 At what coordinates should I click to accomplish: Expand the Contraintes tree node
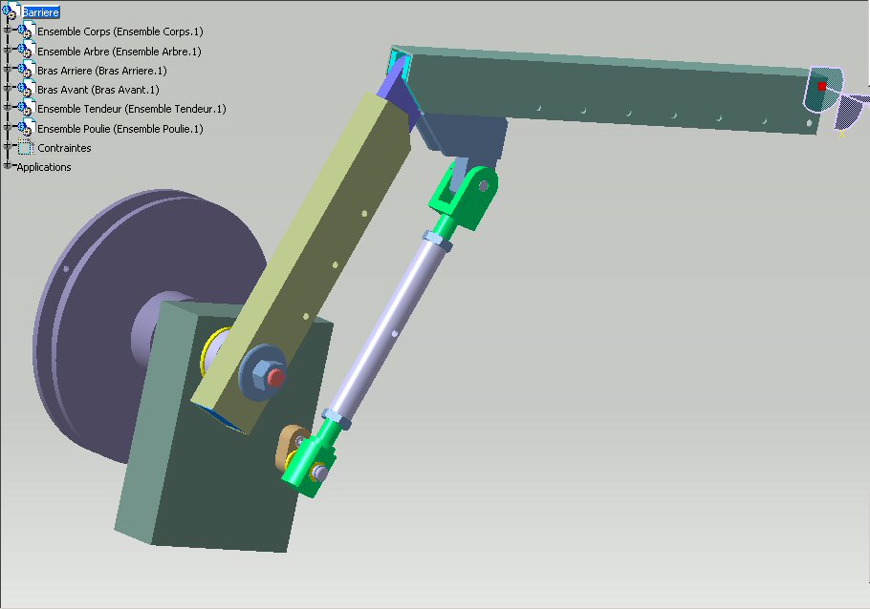[x=8, y=146]
